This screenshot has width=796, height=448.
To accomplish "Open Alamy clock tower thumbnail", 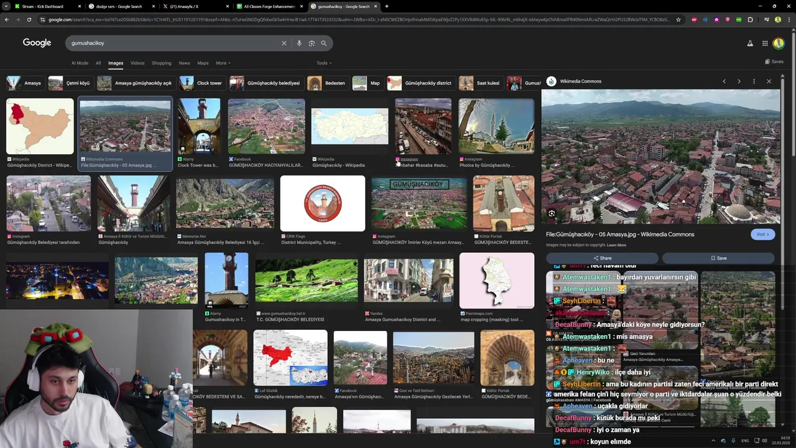I will click(x=199, y=126).
